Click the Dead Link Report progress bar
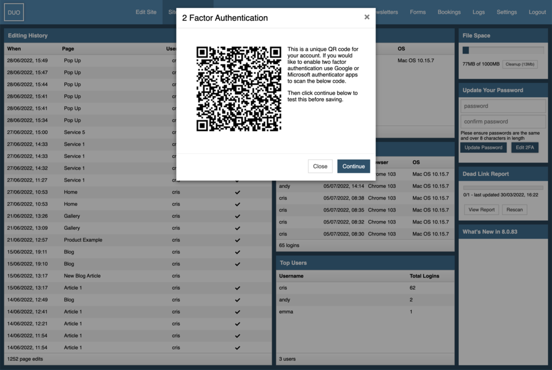The width and height of the screenshot is (552, 370). point(503,187)
